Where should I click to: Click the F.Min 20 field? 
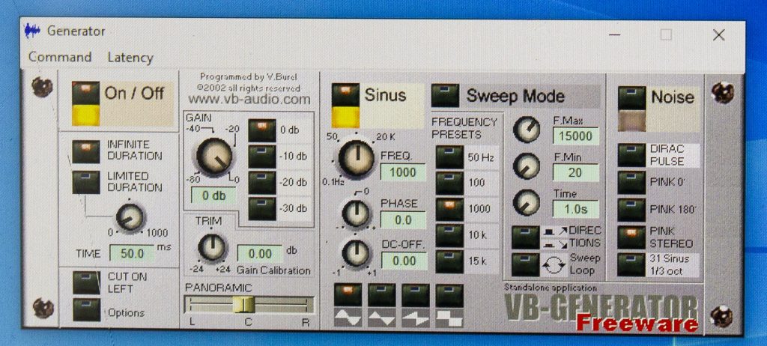coord(576,172)
